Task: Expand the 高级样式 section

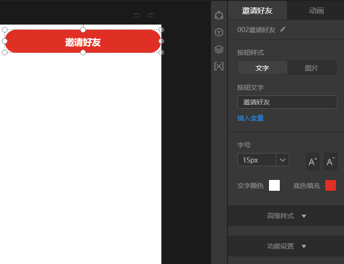Action: click(x=286, y=216)
